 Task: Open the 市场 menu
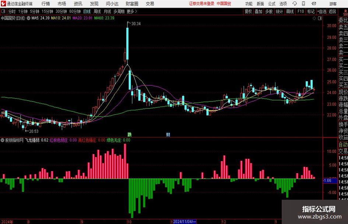[62, 4]
